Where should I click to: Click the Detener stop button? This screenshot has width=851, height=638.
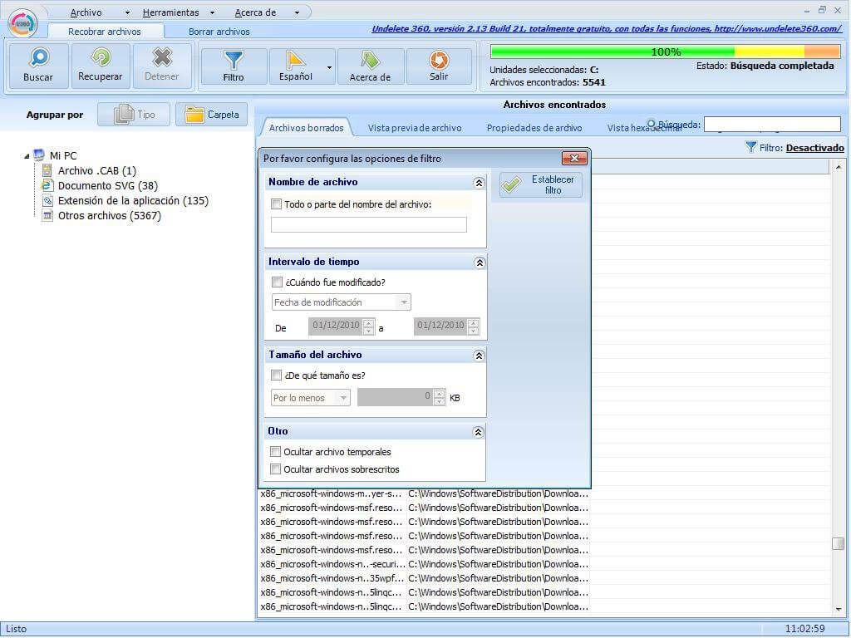[x=162, y=66]
